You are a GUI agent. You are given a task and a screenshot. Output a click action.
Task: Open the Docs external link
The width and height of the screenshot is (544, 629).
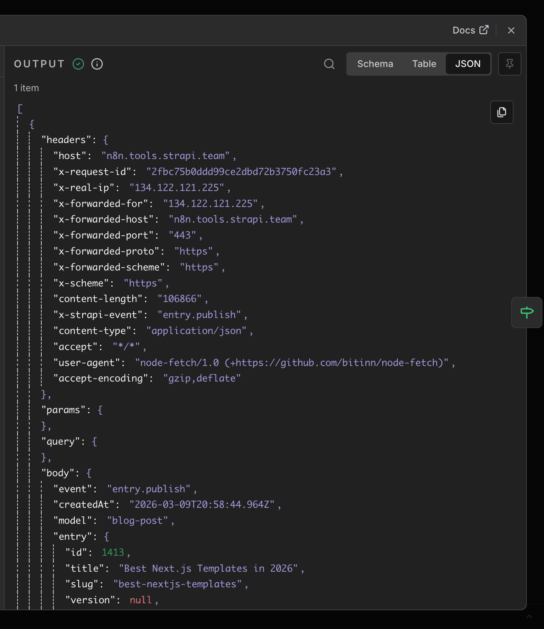[x=470, y=30]
